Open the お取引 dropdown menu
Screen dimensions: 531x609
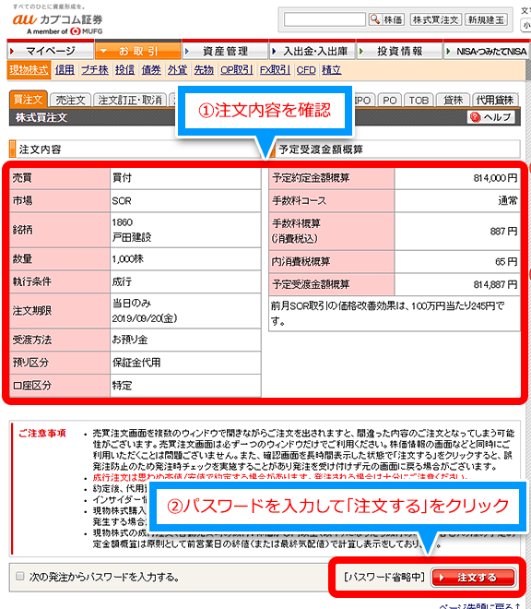[137, 51]
